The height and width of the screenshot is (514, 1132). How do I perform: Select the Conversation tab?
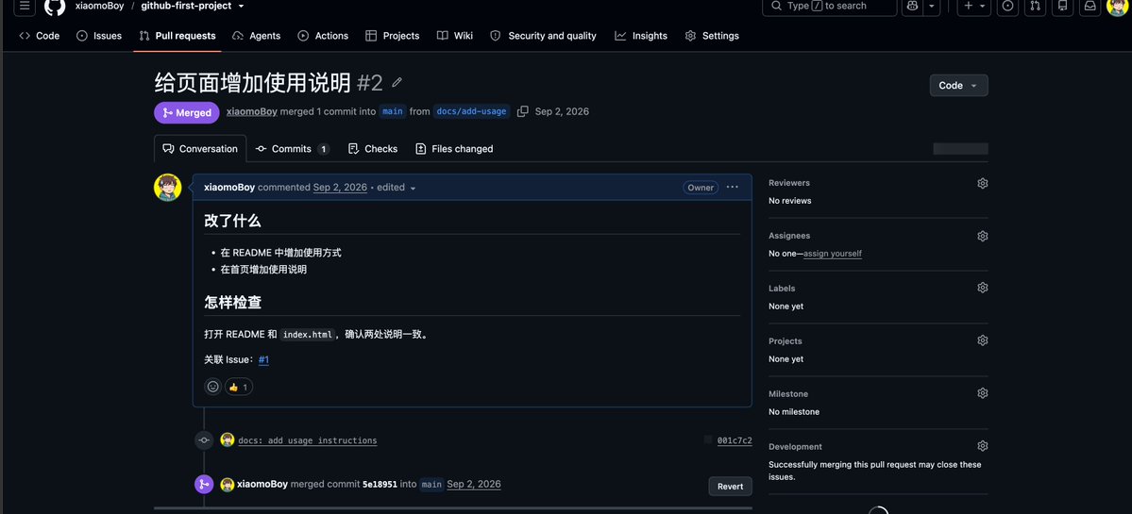point(200,148)
